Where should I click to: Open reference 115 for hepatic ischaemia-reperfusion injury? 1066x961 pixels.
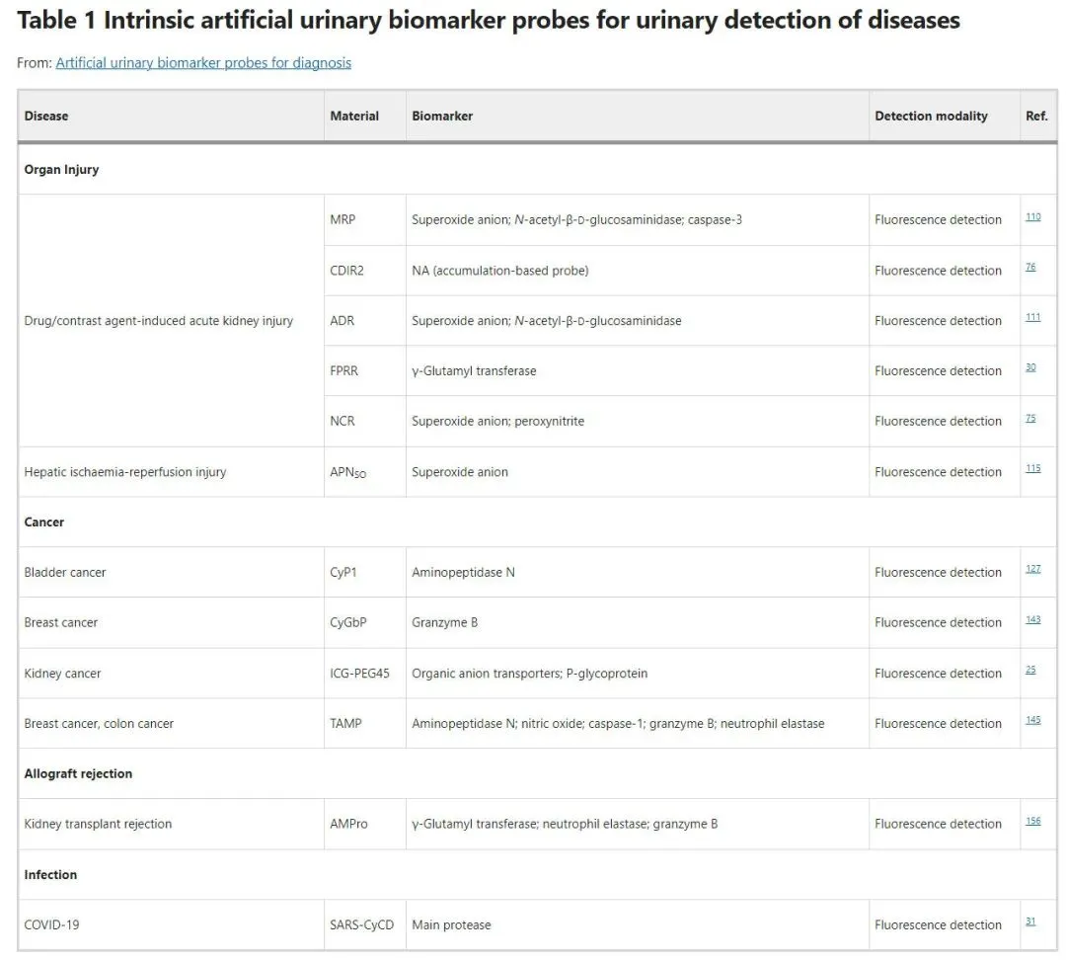point(1032,468)
